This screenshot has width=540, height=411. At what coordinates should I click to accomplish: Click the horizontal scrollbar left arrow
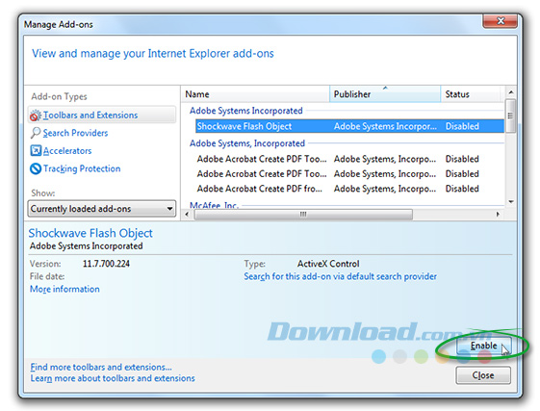(x=187, y=215)
